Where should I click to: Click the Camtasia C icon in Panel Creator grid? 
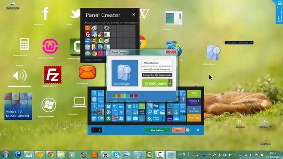tap(100, 41)
